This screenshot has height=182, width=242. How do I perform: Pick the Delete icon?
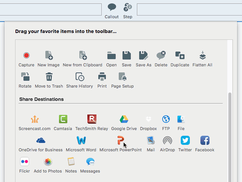click(x=161, y=55)
